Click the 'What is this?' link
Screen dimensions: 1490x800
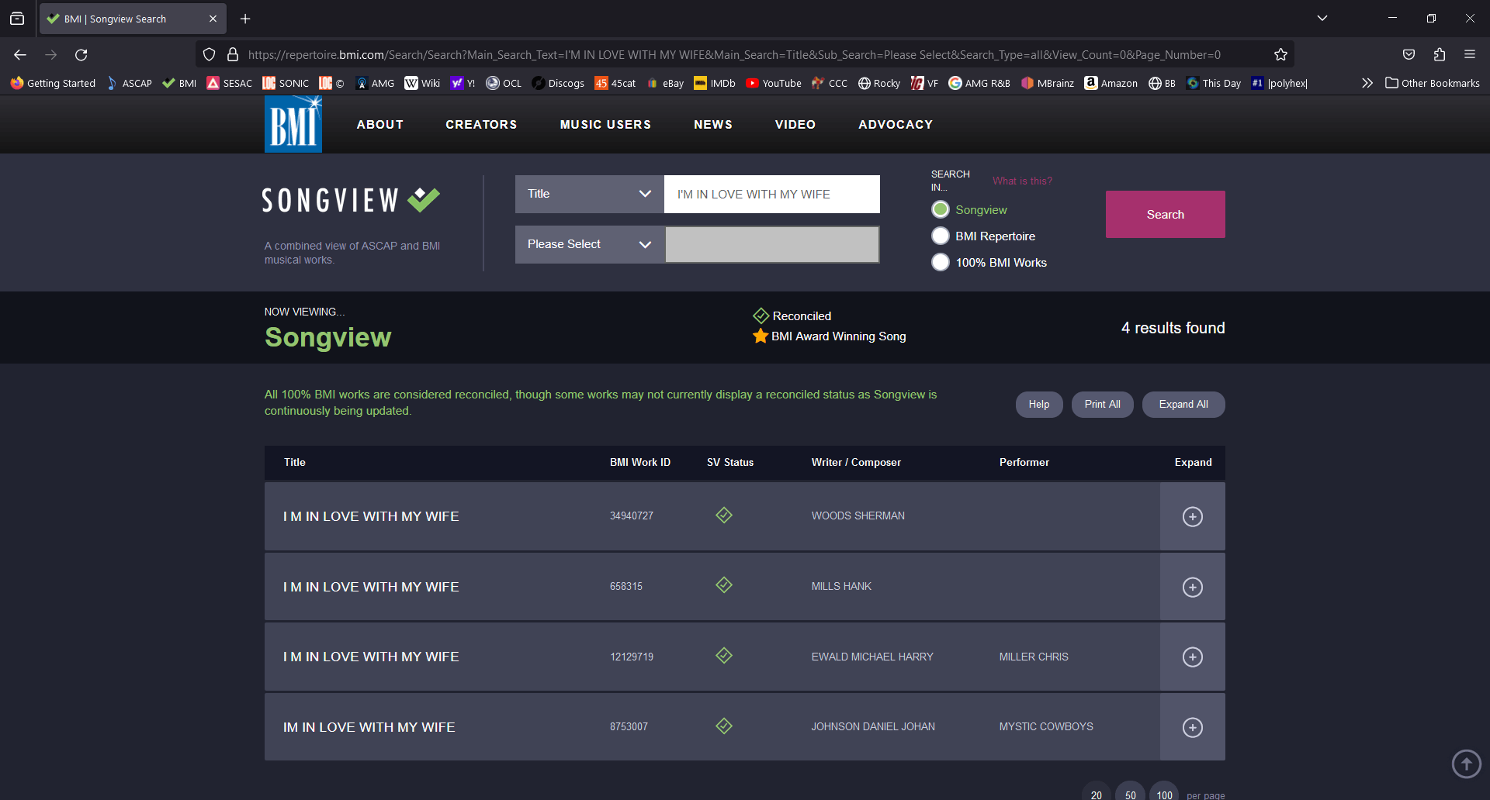[1023, 181]
